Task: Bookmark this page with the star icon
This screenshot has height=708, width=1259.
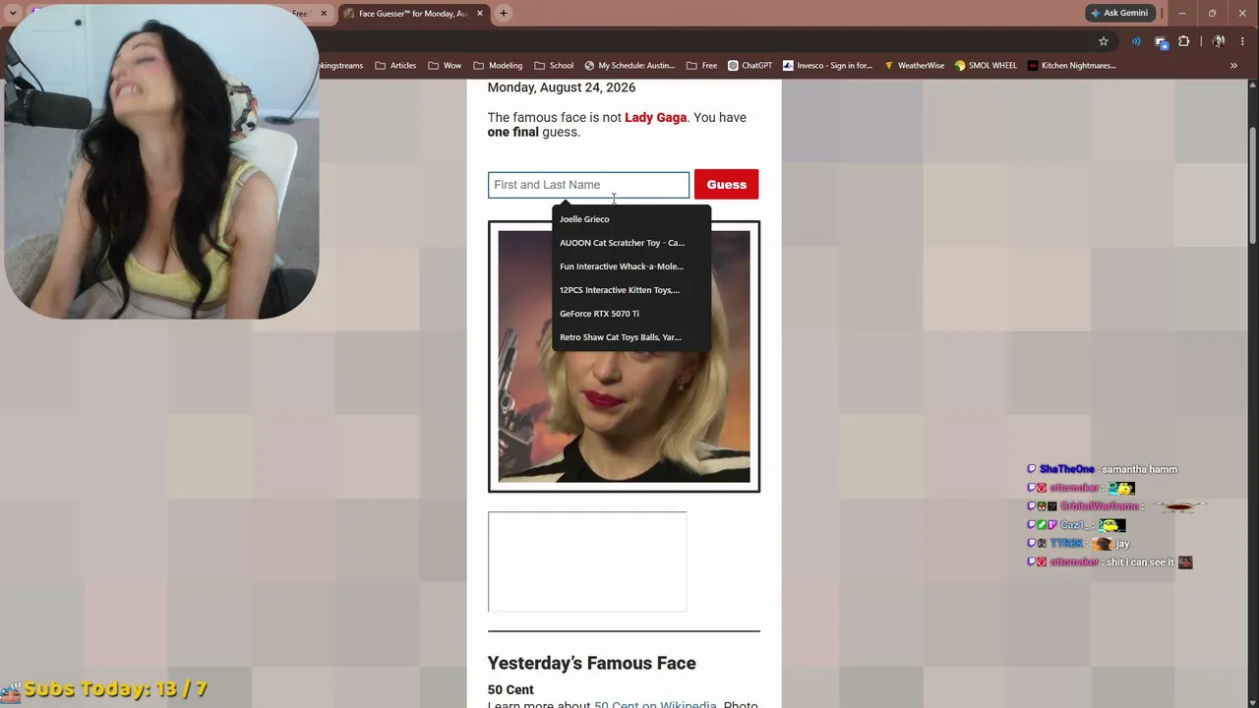Action: 1104,41
